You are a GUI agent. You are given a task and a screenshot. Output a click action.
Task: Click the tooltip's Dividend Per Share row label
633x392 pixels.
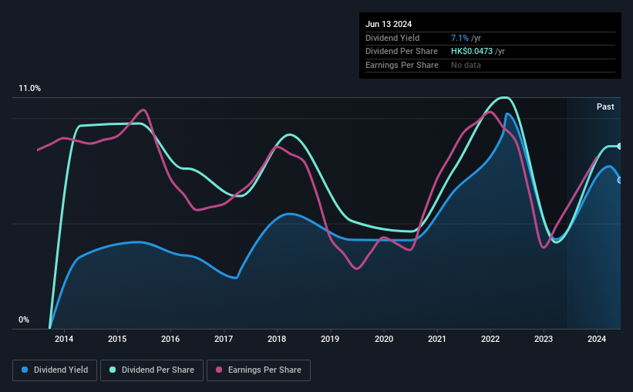(402, 52)
